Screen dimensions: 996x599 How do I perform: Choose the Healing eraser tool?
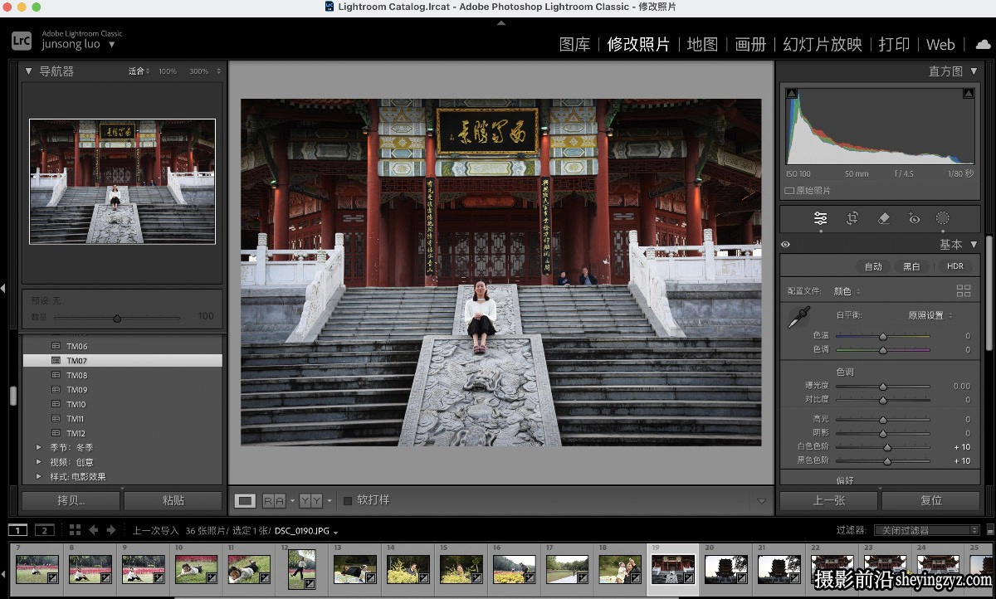click(883, 219)
